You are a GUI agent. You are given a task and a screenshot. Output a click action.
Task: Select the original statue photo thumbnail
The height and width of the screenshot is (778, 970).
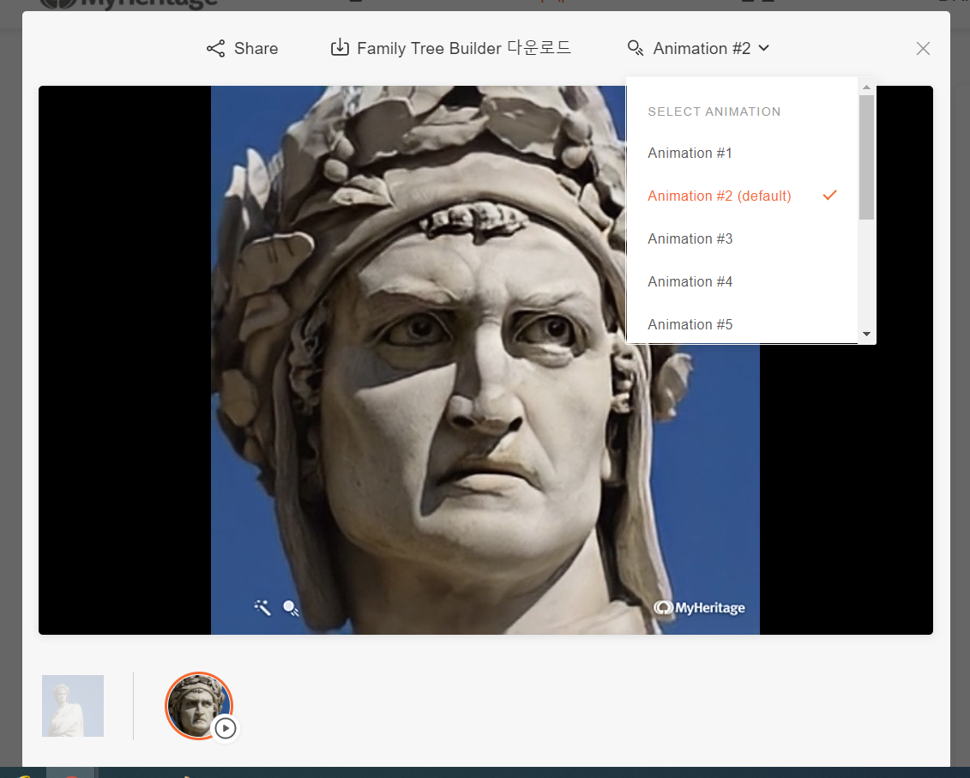coord(73,706)
